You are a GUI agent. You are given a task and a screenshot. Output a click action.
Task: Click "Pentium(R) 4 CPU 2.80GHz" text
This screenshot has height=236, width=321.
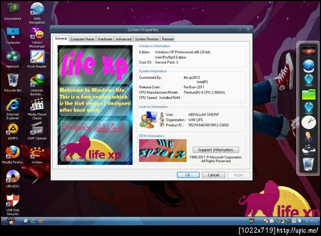[x=204, y=93]
